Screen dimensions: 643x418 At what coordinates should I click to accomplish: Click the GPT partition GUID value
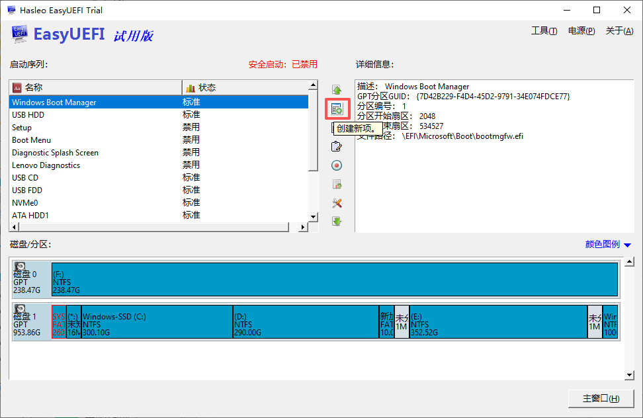click(x=493, y=97)
